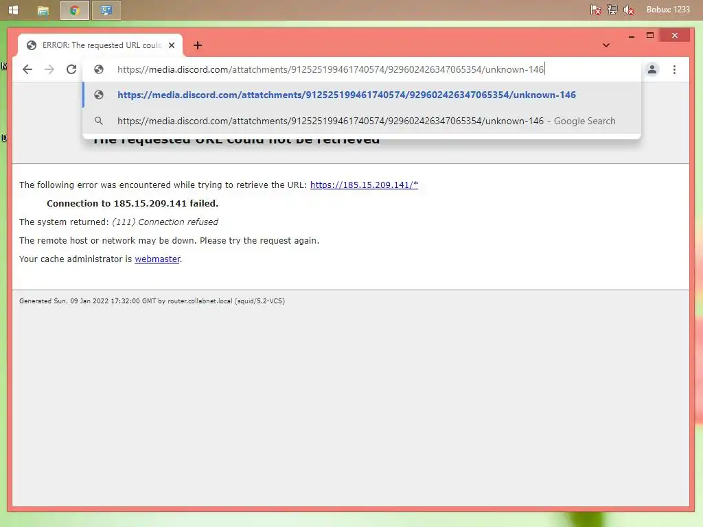Open Chrome's three-dot menu
The width and height of the screenshot is (703, 527).
(x=674, y=69)
